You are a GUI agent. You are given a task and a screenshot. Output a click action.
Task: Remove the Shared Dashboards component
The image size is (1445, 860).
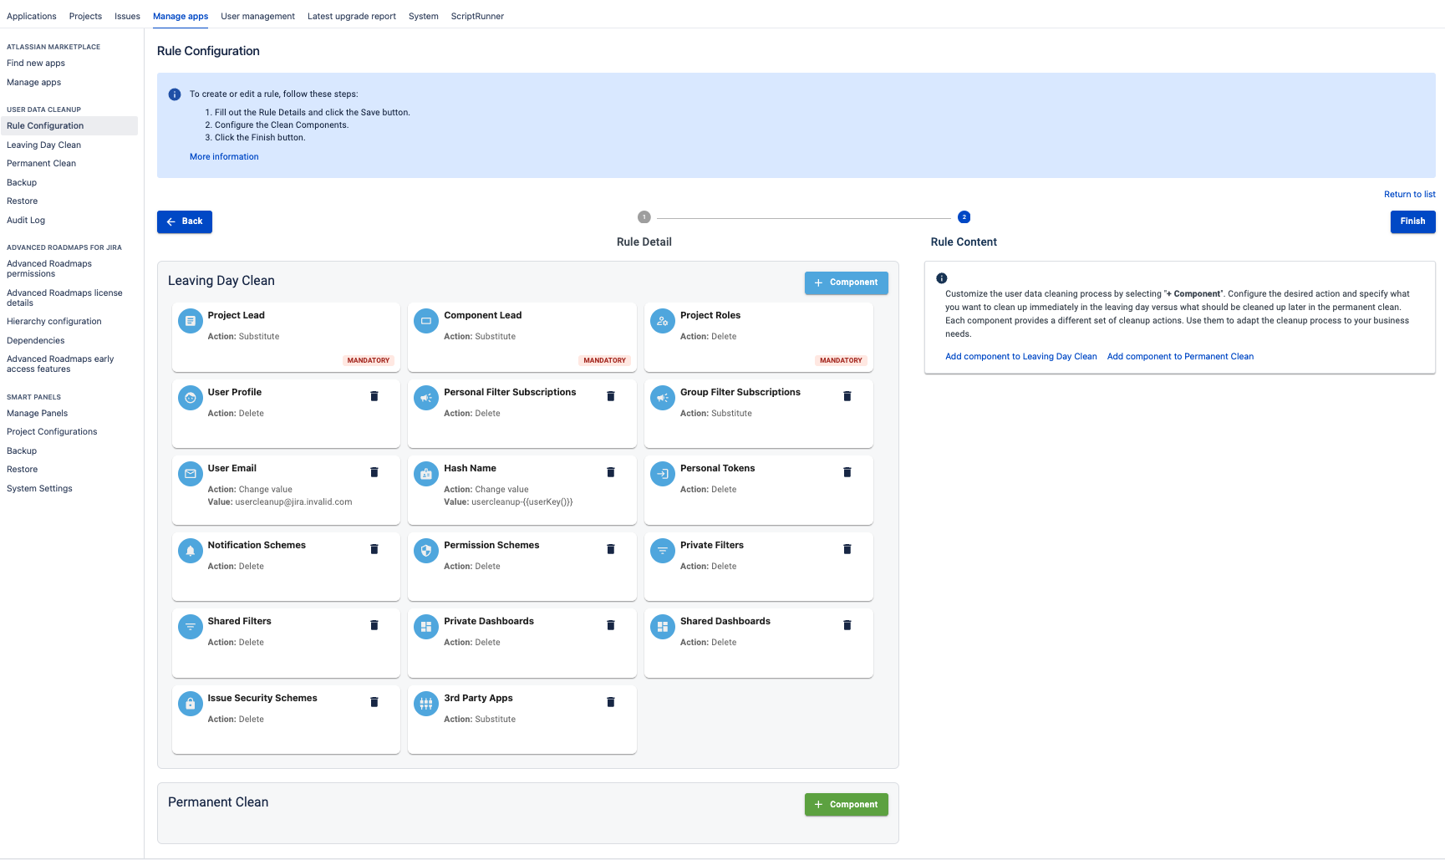847,625
